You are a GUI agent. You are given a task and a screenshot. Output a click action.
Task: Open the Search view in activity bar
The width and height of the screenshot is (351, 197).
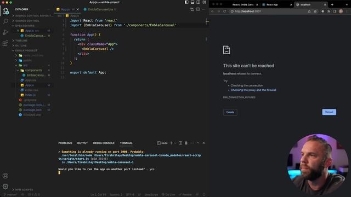point(5,21)
